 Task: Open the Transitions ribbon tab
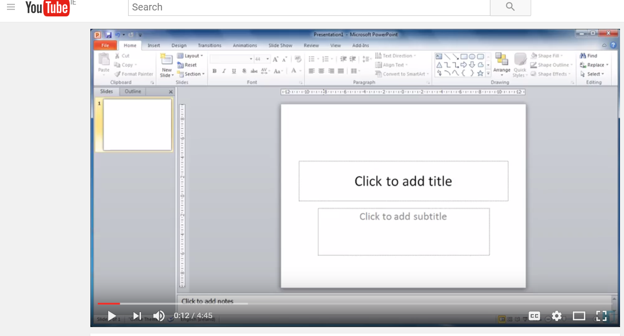click(x=209, y=46)
